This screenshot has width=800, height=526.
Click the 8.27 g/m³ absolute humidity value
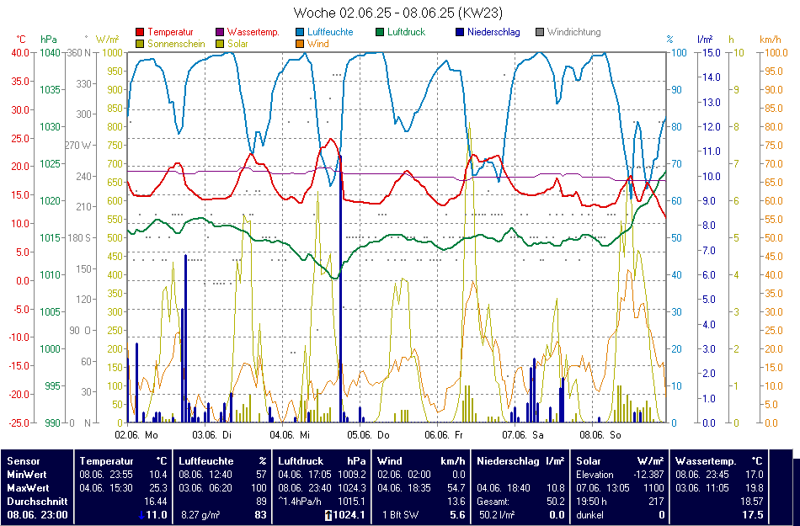pos(200,515)
